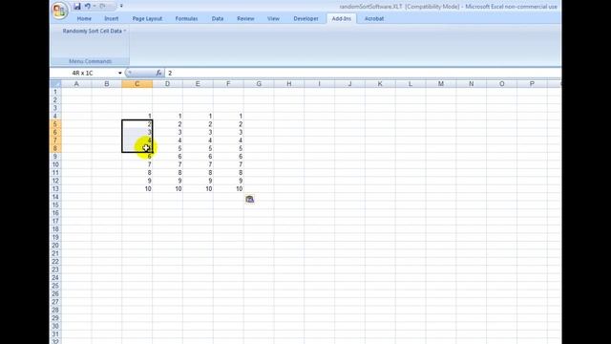Click the Select All corner button
The image size is (611, 344).
coord(55,84)
